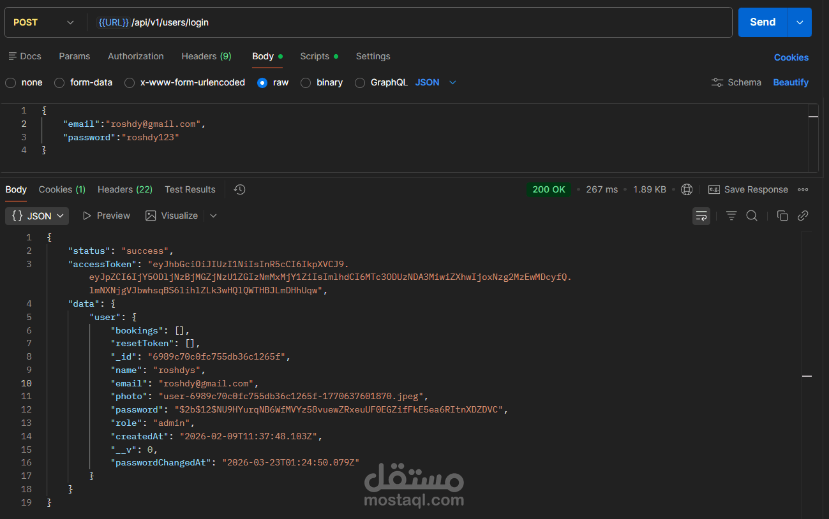Click the Save Response label
The image size is (829, 519).
[756, 189]
